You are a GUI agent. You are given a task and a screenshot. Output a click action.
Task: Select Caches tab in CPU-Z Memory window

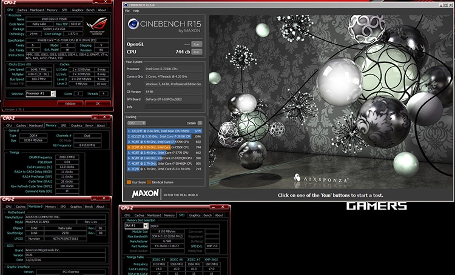click(21, 125)
